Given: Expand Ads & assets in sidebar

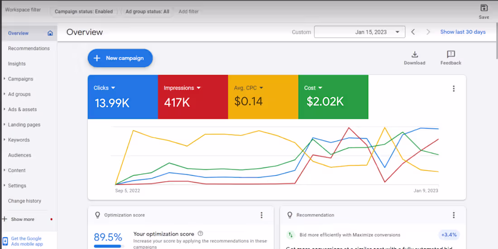Looking at the screenshot, I should tap(4, 109).
